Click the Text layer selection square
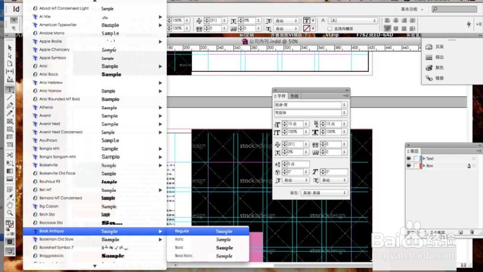The image size is (483, 272). [474, 158]
